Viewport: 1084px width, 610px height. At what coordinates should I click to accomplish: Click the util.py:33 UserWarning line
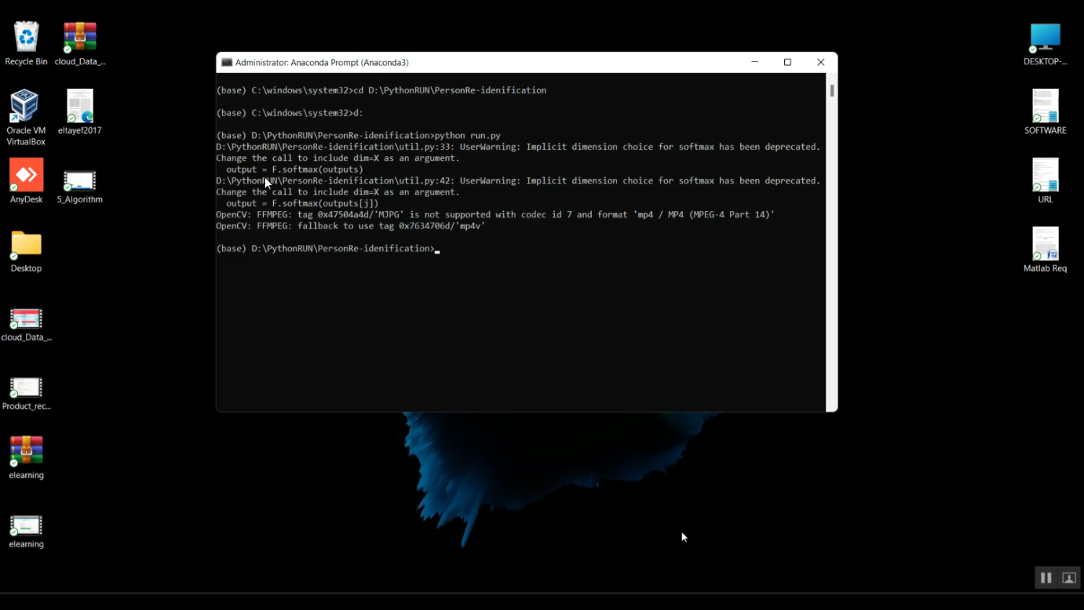click(518, 147)
